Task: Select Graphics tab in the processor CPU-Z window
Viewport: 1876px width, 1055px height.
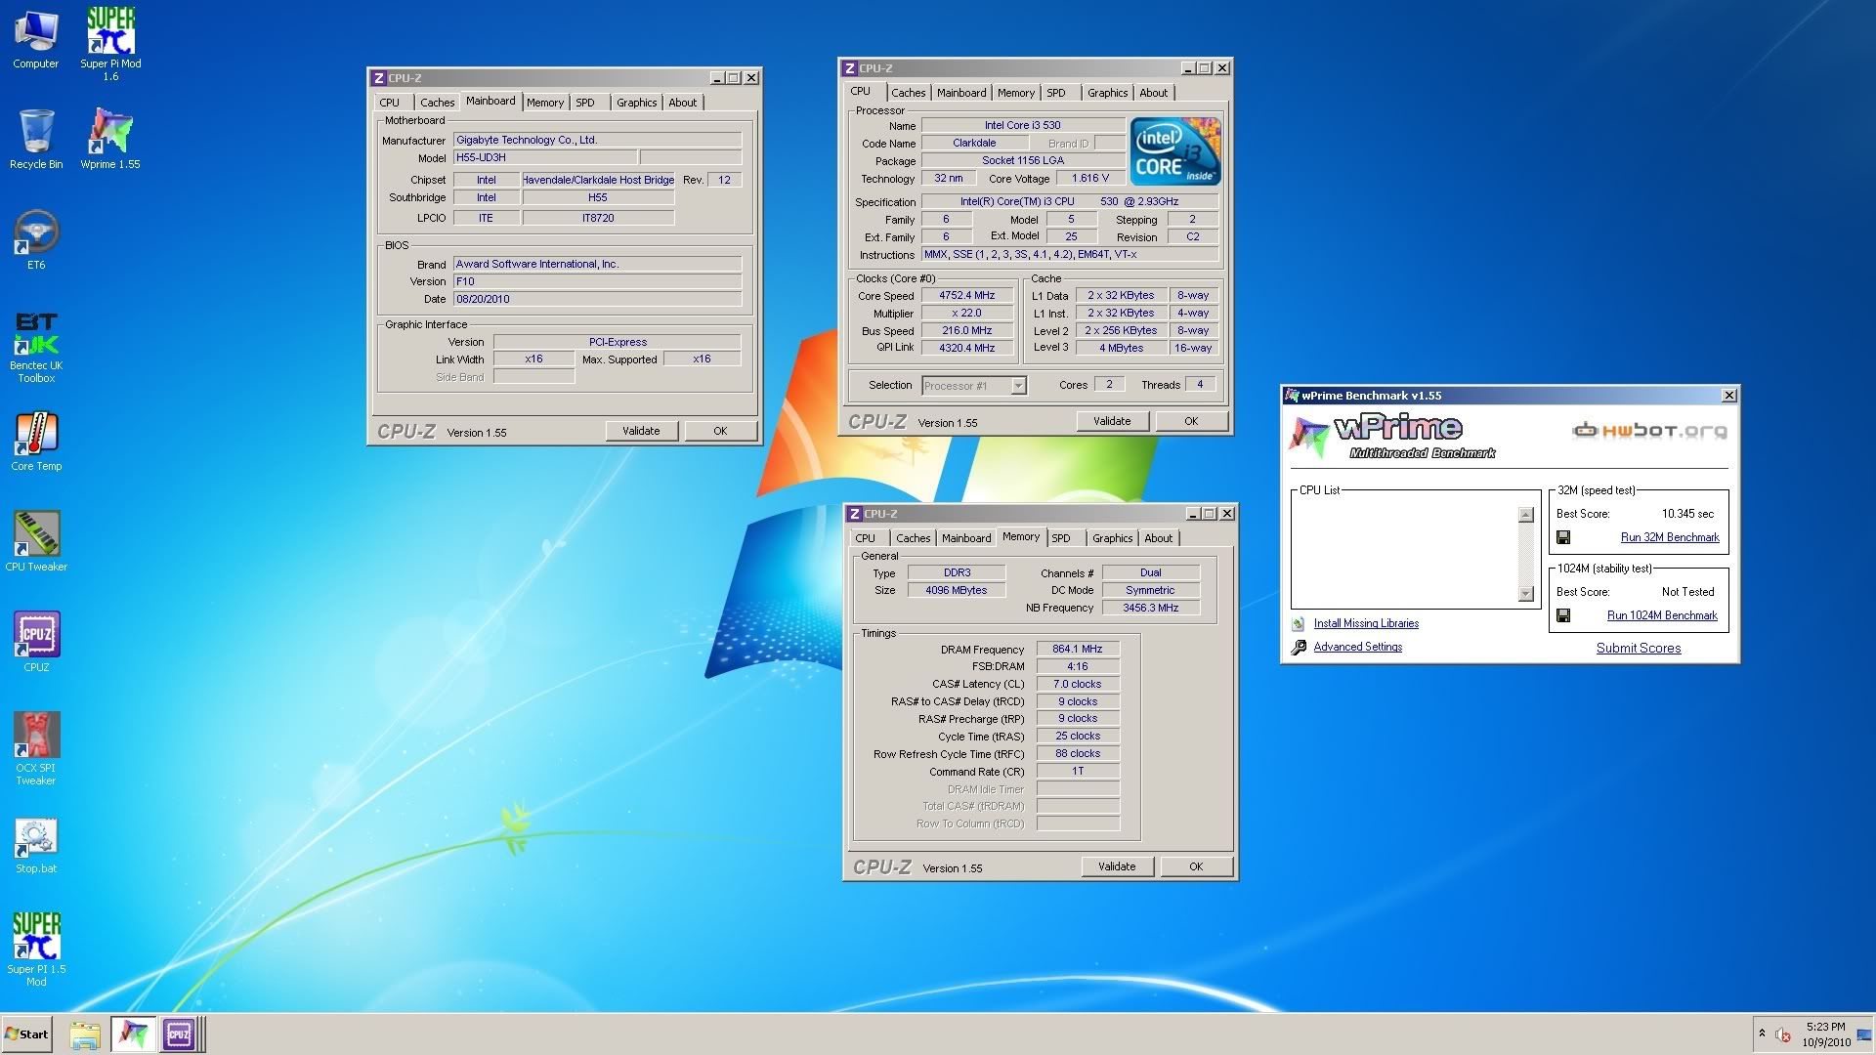Action: tap(1107, 93)
